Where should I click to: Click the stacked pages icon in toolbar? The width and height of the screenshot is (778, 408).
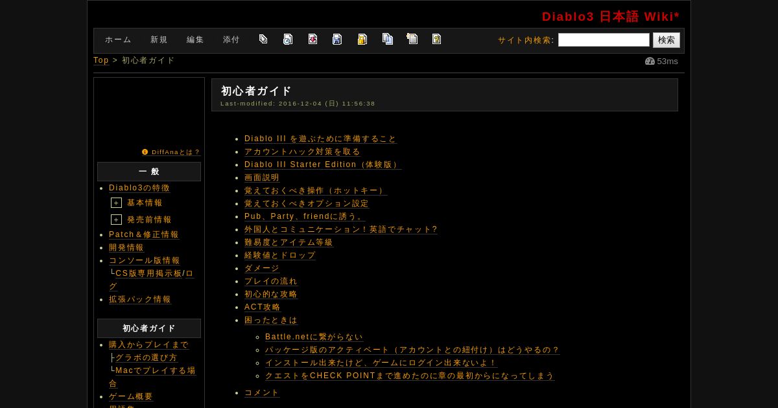pos(263,39)
